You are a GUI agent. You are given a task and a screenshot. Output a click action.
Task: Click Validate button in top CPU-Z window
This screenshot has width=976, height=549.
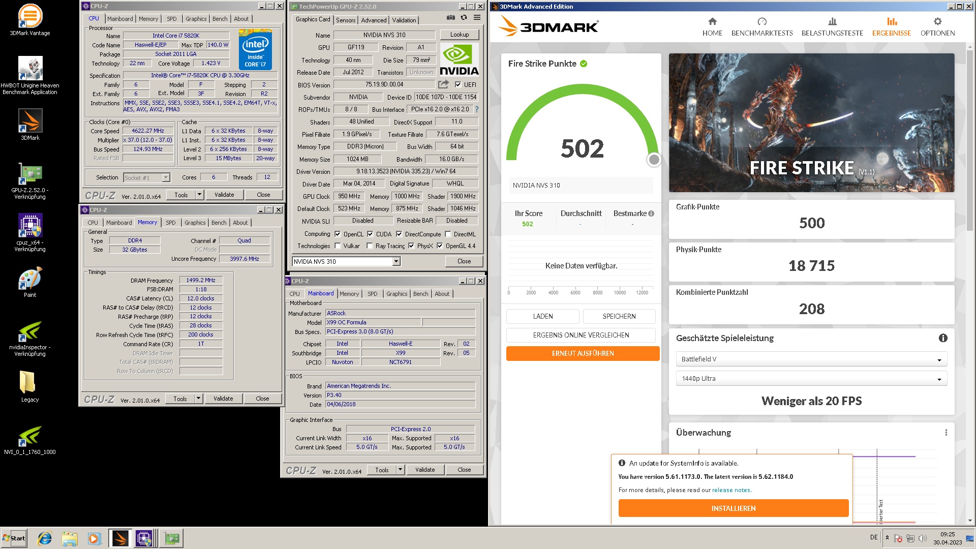click(x=224, y=195)
